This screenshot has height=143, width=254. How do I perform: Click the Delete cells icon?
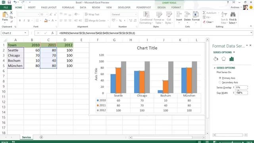tap(187, 14)
